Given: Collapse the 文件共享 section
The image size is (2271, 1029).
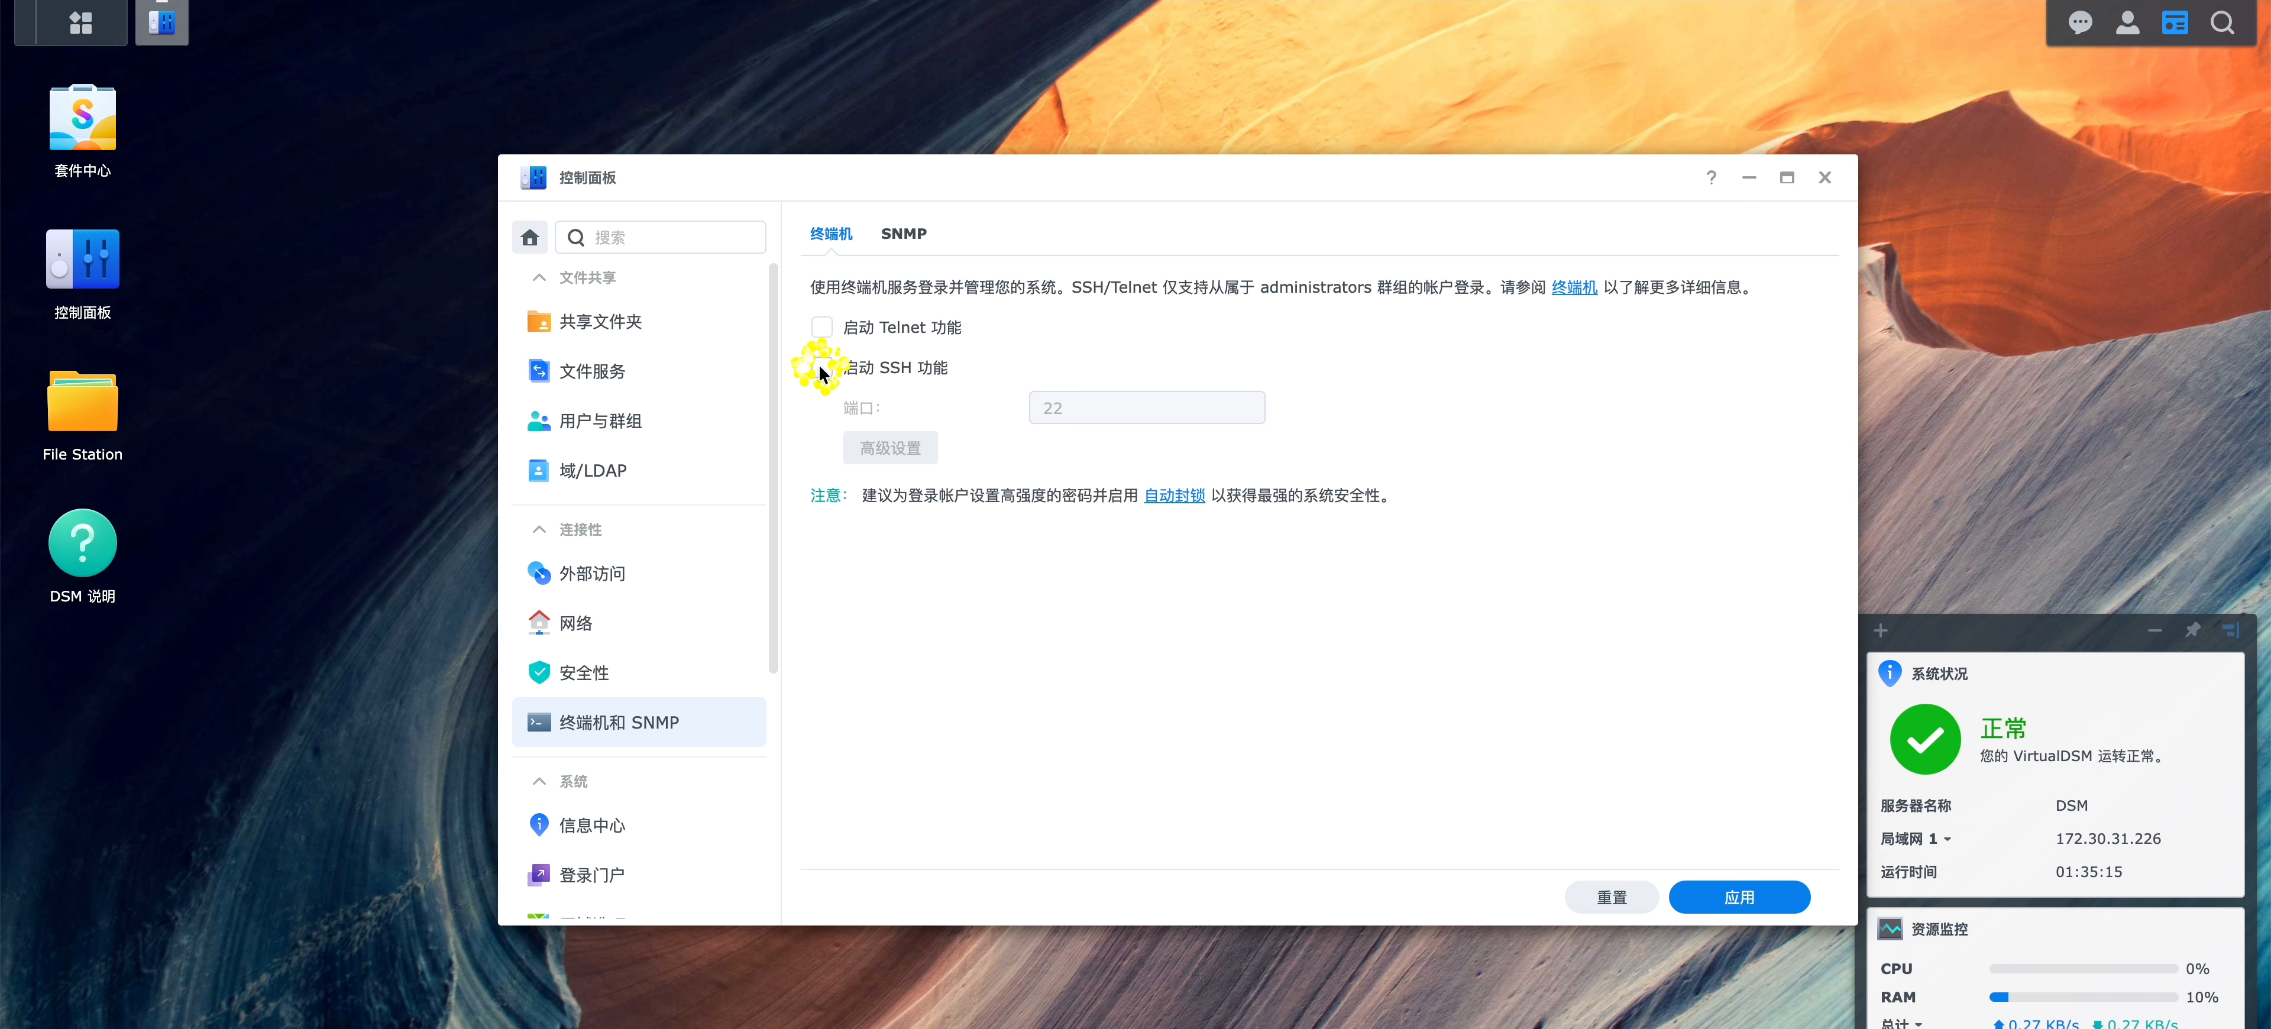Looking at the screenshot, I should pos(539,278).
